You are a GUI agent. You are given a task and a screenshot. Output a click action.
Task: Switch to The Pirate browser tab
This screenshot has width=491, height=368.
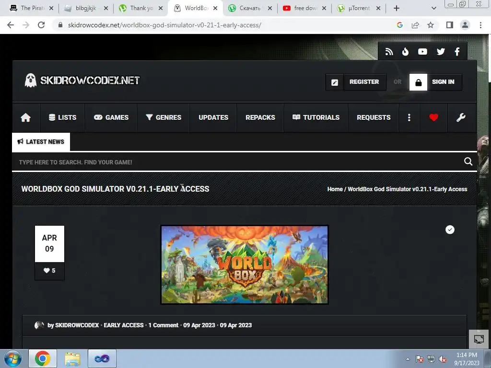(31, 9)
